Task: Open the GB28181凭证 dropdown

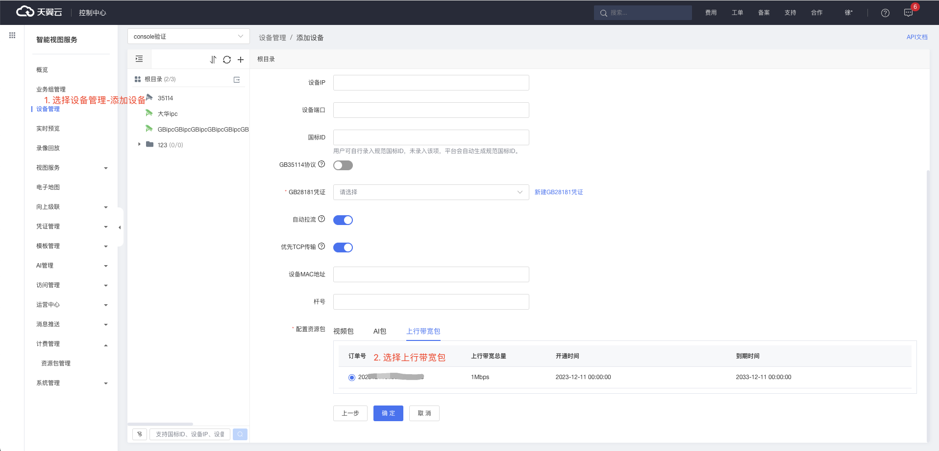Action: [x=431, y=192]
